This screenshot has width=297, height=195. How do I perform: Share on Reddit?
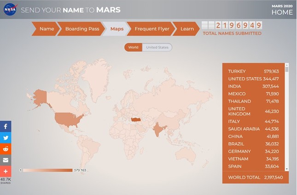click(x=6, y=149)
